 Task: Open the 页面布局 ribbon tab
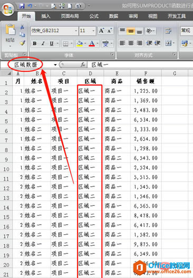point(70,16)
